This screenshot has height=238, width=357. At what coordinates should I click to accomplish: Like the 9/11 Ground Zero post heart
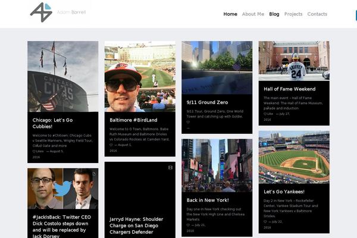[188, 122]
